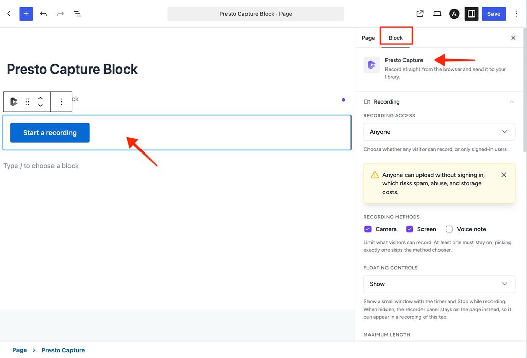Open the block inserter plus button
The height and width of the screenshot is (358, 527).
26,14
